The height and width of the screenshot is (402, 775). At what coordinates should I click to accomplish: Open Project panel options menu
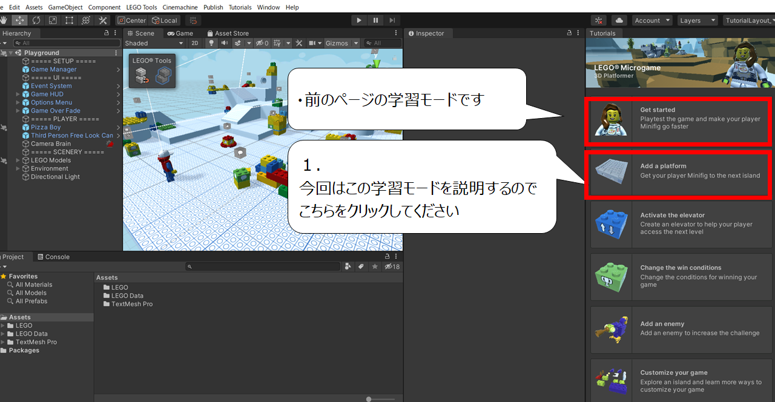pos(396,257)
